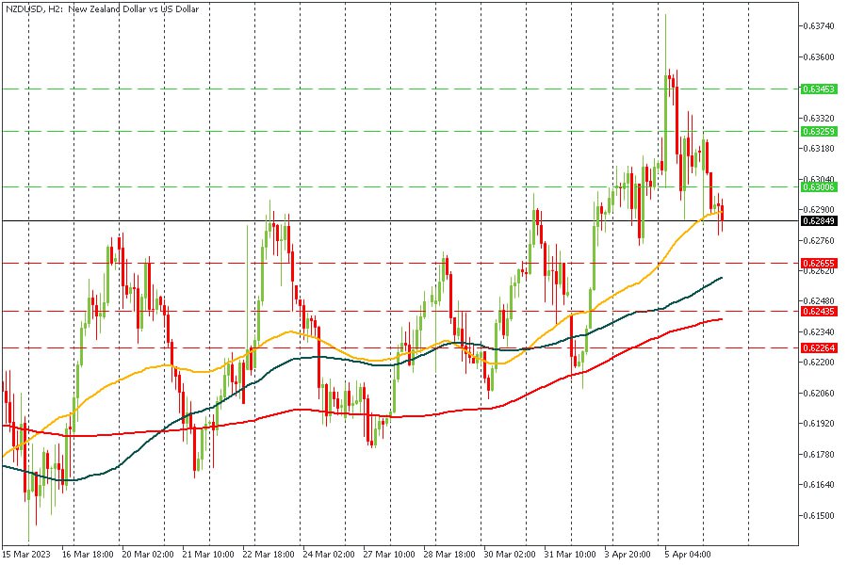This screenshot has width=848, height=565.
Task: Click the 20 Mar 02:00 time label
Action: click(148, 555)
